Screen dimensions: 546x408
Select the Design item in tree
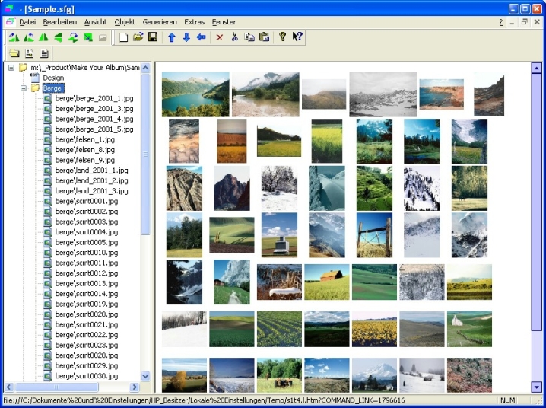[x=53, y=78]
